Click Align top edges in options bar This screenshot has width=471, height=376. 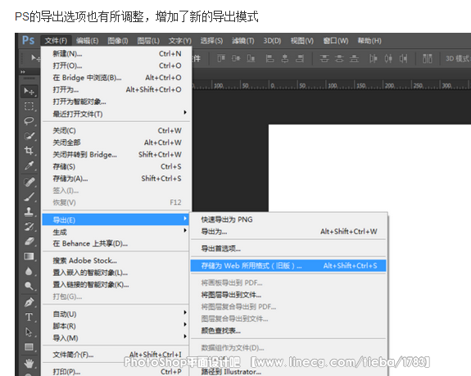click(x=221, y=58)
